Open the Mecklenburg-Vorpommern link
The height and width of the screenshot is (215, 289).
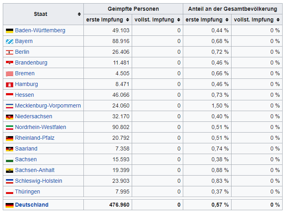tap(48, 106)
